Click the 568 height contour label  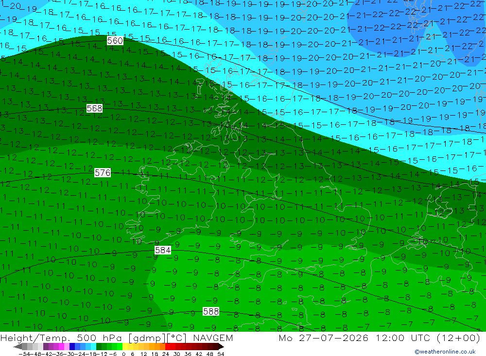(95, 108)
